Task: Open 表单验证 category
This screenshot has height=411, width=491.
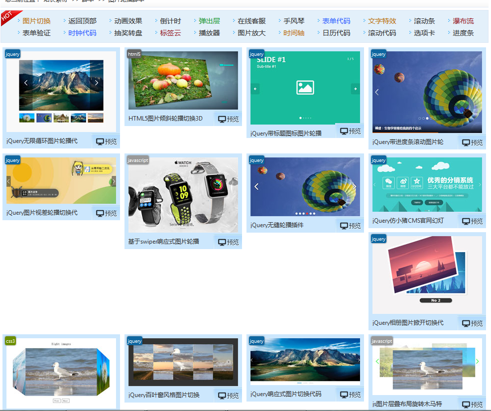Action: [36, 33]
